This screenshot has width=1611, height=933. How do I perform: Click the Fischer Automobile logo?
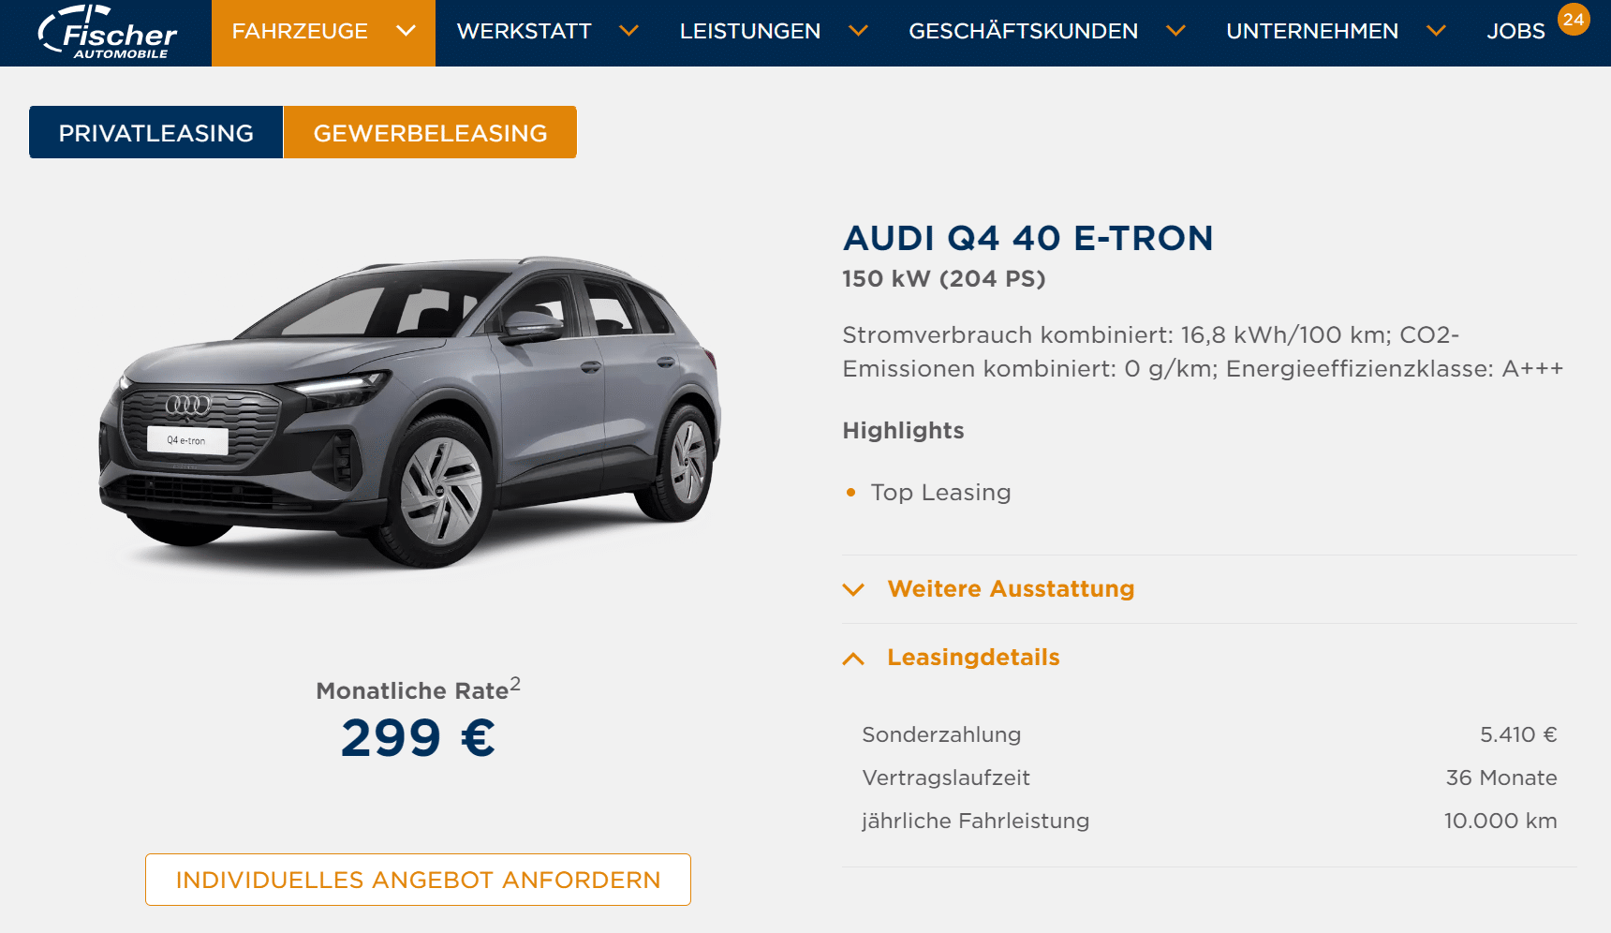click(107, 32)
